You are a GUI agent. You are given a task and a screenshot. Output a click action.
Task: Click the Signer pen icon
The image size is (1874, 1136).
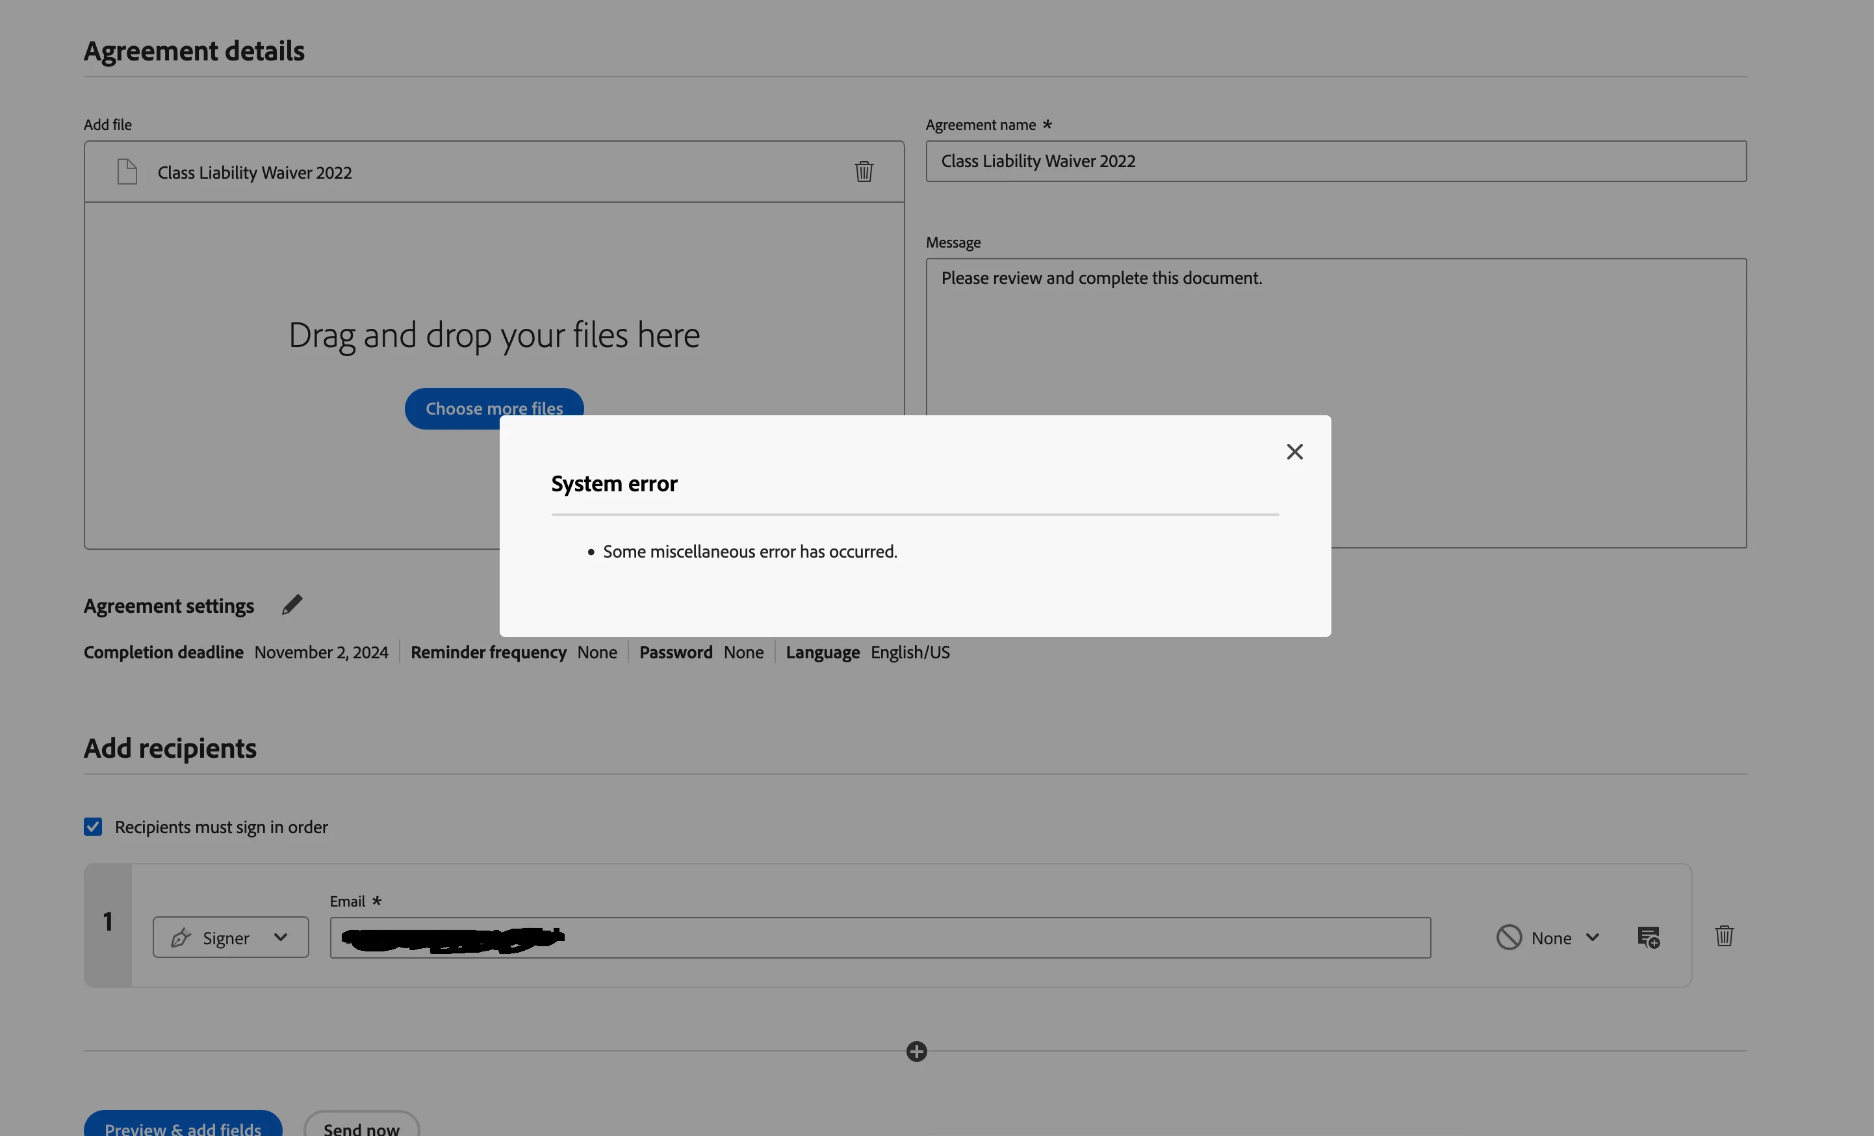click(x=181, y=937)
